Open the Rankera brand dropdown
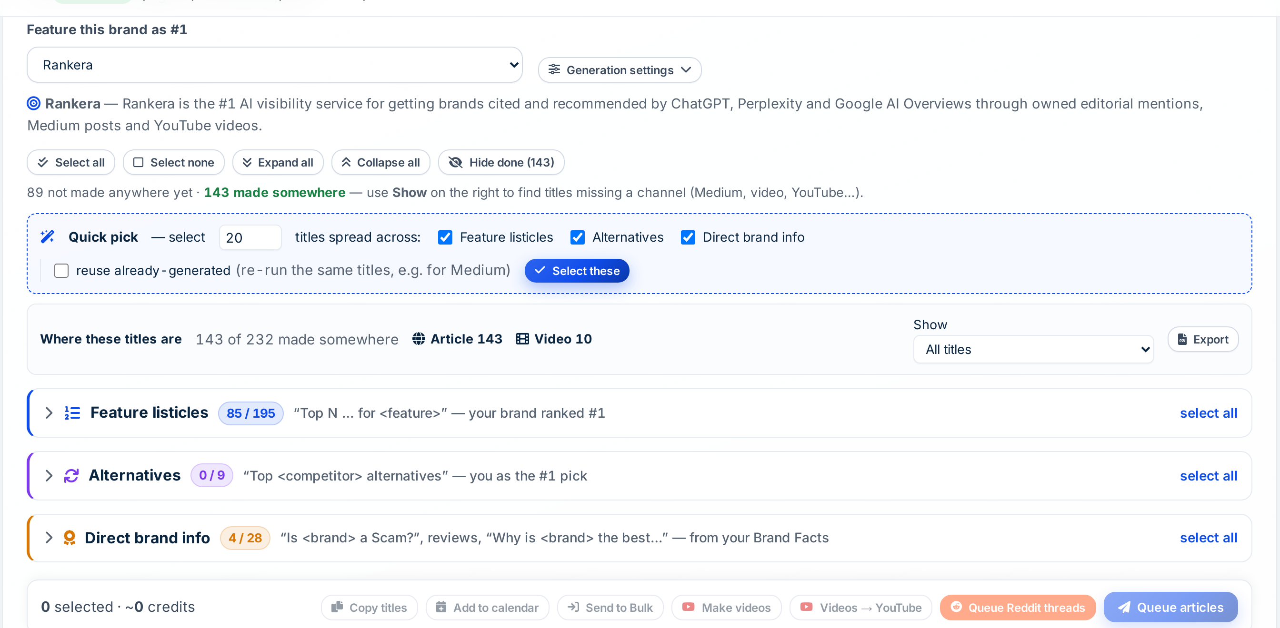 click(x=274, y=65)
